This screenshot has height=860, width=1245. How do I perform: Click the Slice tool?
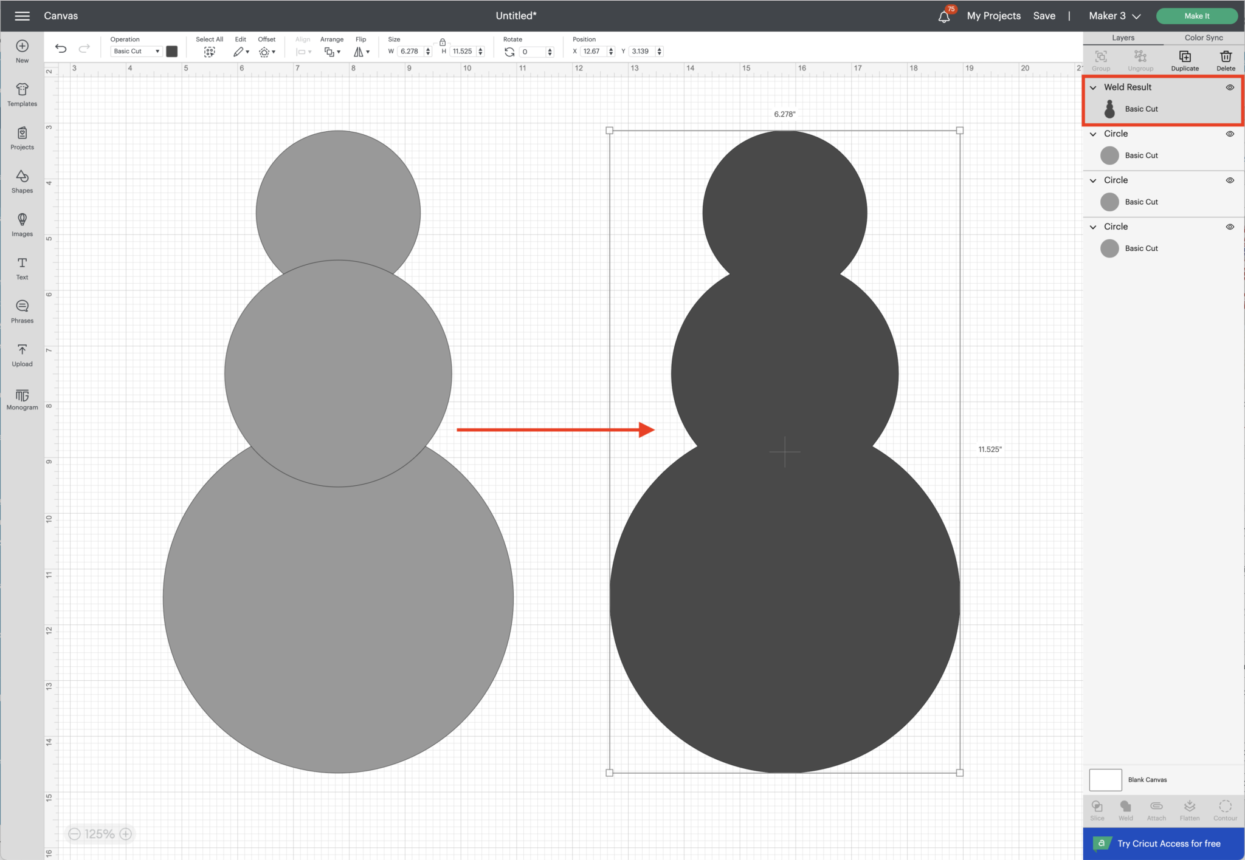point(1097,810)
